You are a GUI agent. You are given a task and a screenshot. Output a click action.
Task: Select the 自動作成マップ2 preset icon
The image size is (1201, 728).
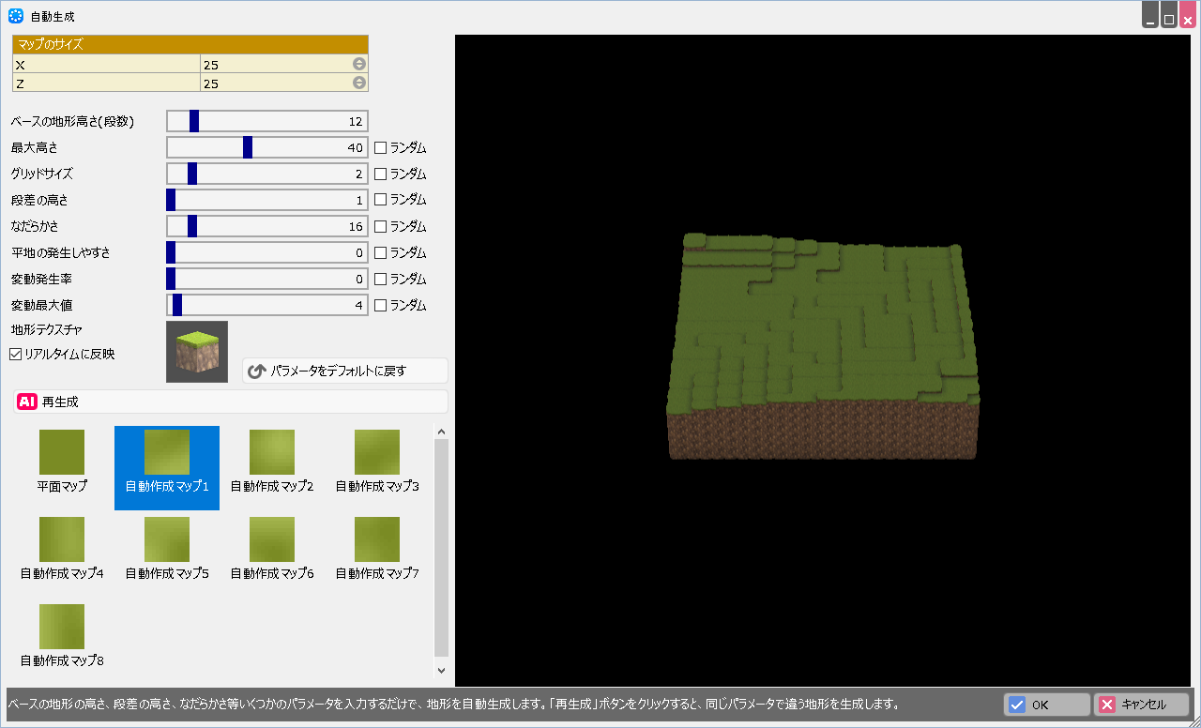point(272,452)
